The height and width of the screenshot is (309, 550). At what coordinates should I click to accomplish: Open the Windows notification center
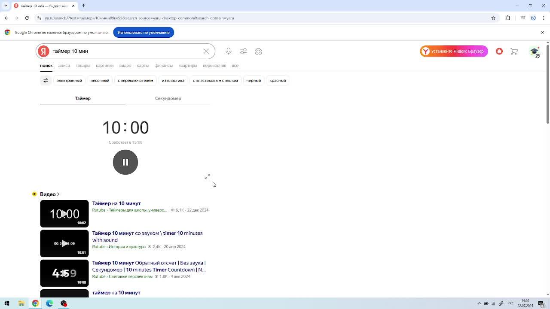point(541,303)
